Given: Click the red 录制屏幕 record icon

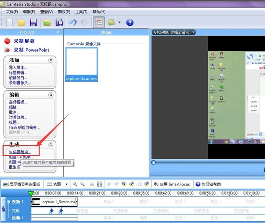Looking at the screenshot, I should (x=7, y=41).
